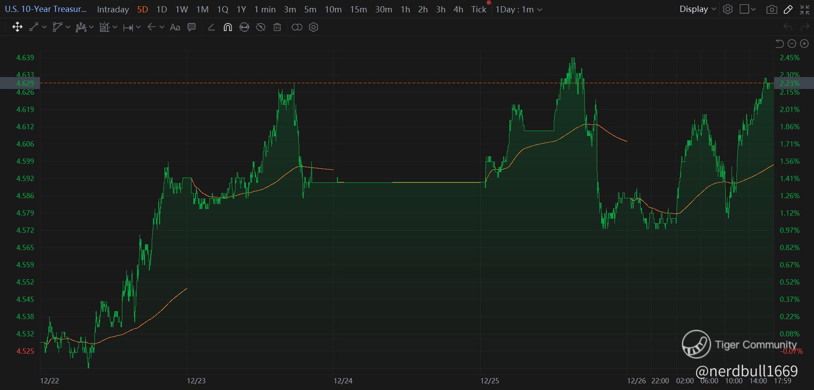Viewport: 814px width, 390px height.
Task: Open the 1Day : 1m dropdown
Action: pos(519,9)
